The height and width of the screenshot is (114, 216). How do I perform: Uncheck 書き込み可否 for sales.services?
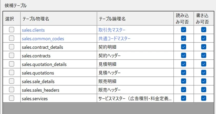point(204,98)
